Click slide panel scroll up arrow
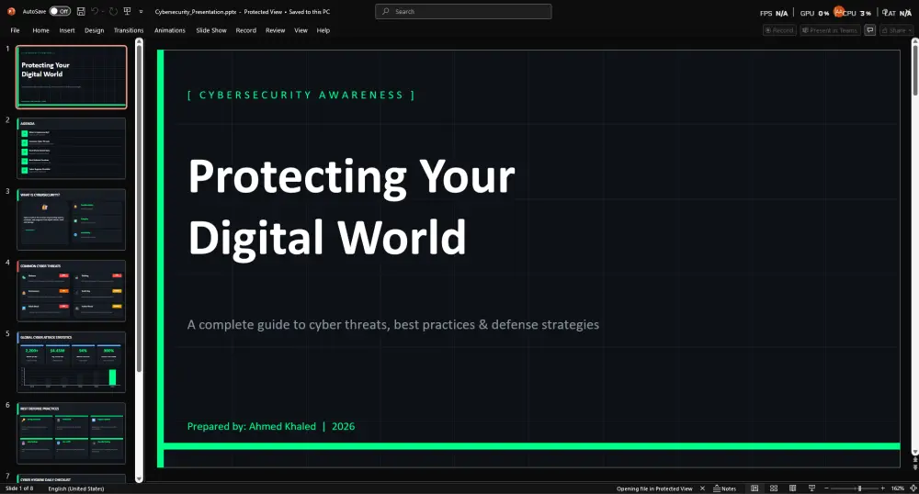Screen dimensions: 919x494 pos(139,41)
